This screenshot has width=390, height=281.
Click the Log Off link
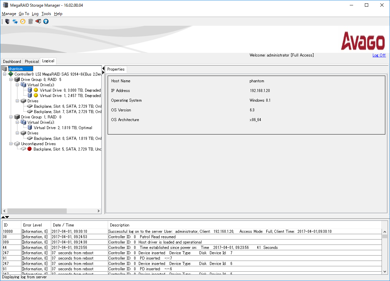pyautogui.click(x=379, y=55)
